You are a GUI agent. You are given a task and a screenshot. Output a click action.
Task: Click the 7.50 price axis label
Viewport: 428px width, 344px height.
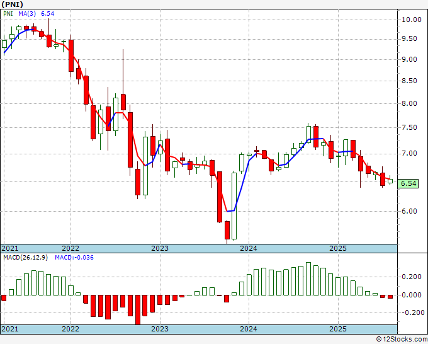(409, 128)
